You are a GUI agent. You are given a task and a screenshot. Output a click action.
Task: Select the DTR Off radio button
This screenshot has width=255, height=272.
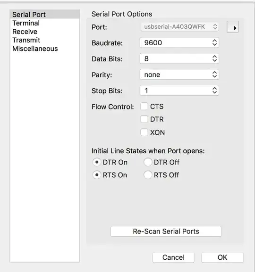[148, 162]
